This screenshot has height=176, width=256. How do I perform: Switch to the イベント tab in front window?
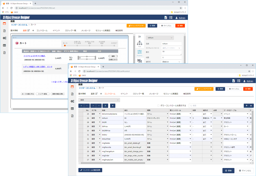coord(124,94)
